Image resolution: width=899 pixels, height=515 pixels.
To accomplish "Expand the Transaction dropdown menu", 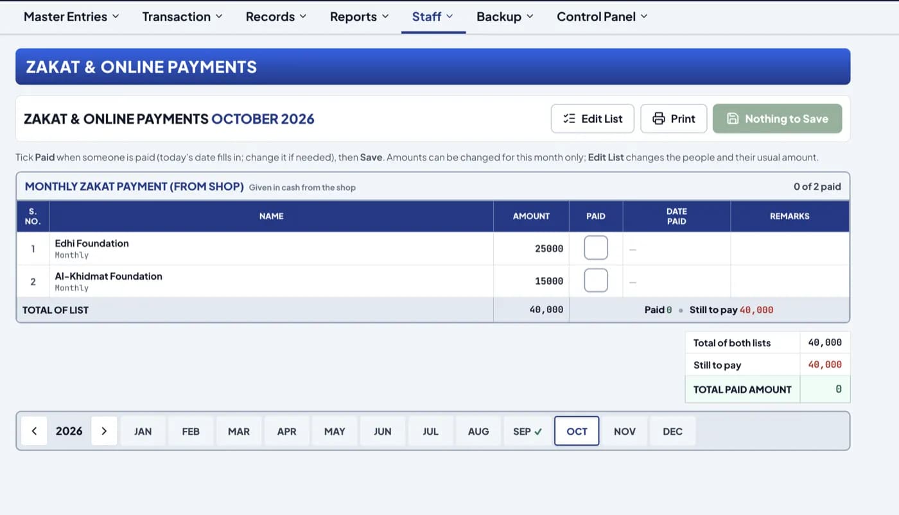I will point(182,17).
